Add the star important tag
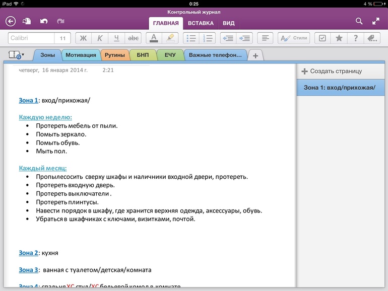The width and height of the screenshot is (388, 291). [x=339, y=38]
